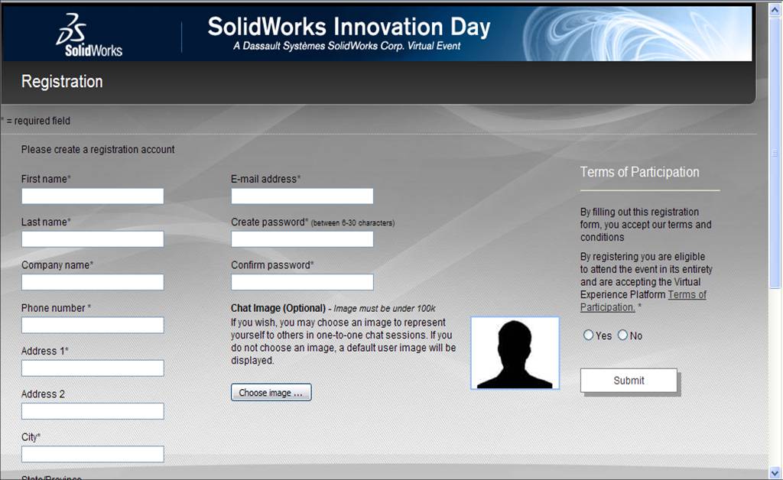783x480 pixels.
Task: Click the SolidWorks logo in the banner
Action: coord(89,35)
